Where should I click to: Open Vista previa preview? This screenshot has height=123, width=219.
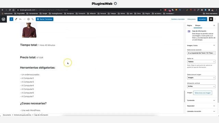[191, 19]
